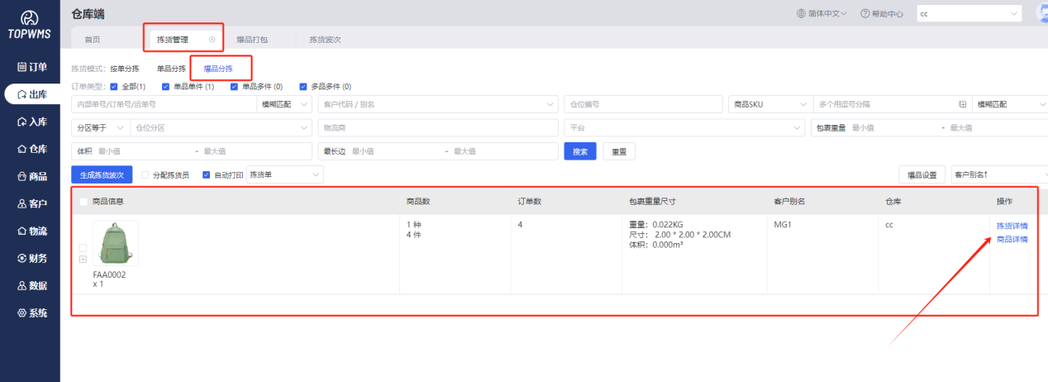Viewport: 1048px width, 382px height.
Task: Click the 入库 sidebar icon
Action: (x=21, y=122)
